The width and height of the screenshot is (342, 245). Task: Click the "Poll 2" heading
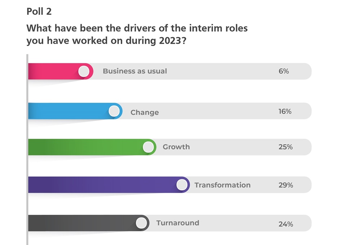pyautogui.click(x=39, y=12)
